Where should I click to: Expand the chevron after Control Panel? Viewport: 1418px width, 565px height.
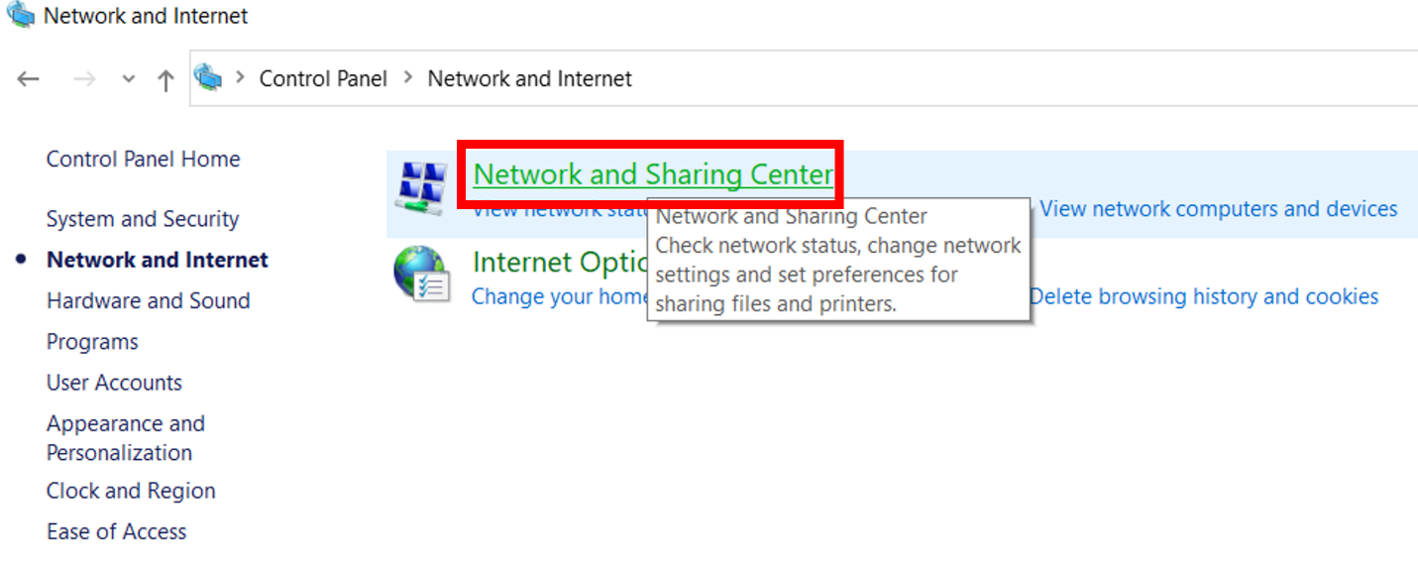tap(407, 78)
